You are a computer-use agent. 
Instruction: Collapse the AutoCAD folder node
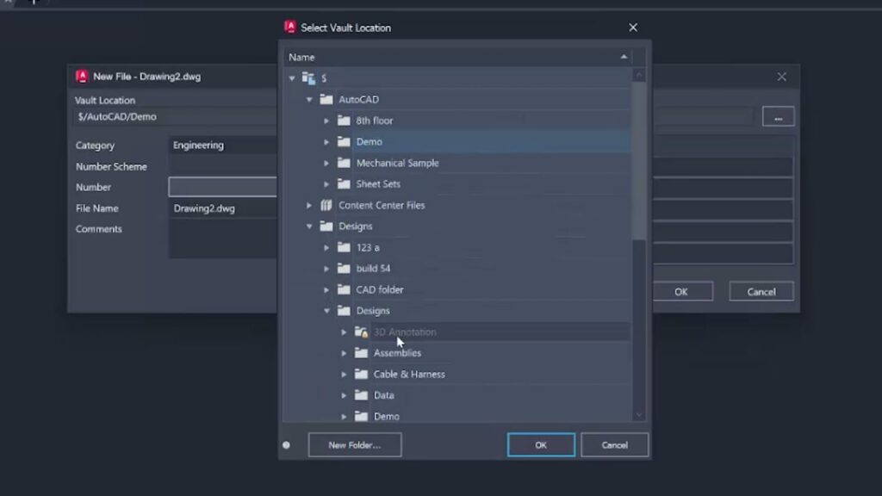309,100
